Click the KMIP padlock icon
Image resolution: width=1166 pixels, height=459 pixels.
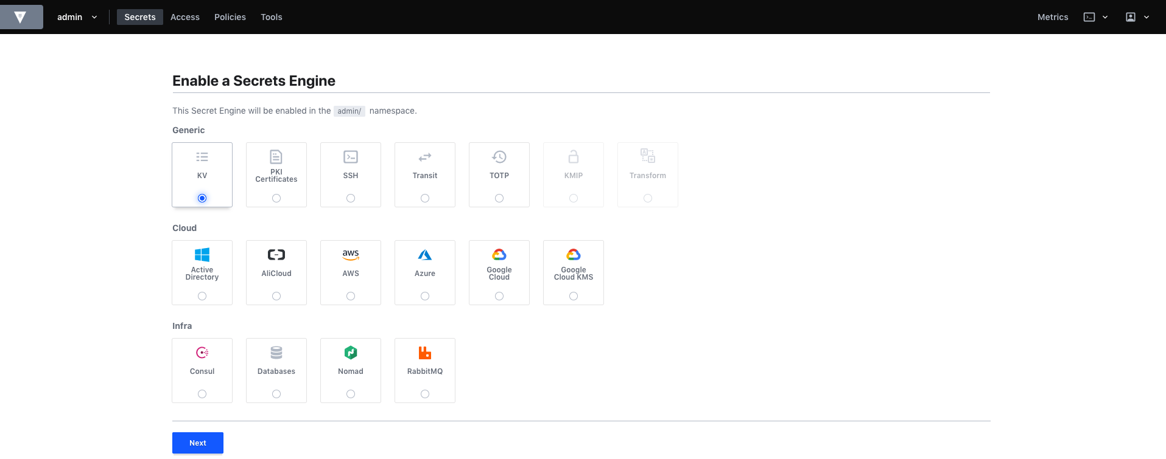[574, 157]
